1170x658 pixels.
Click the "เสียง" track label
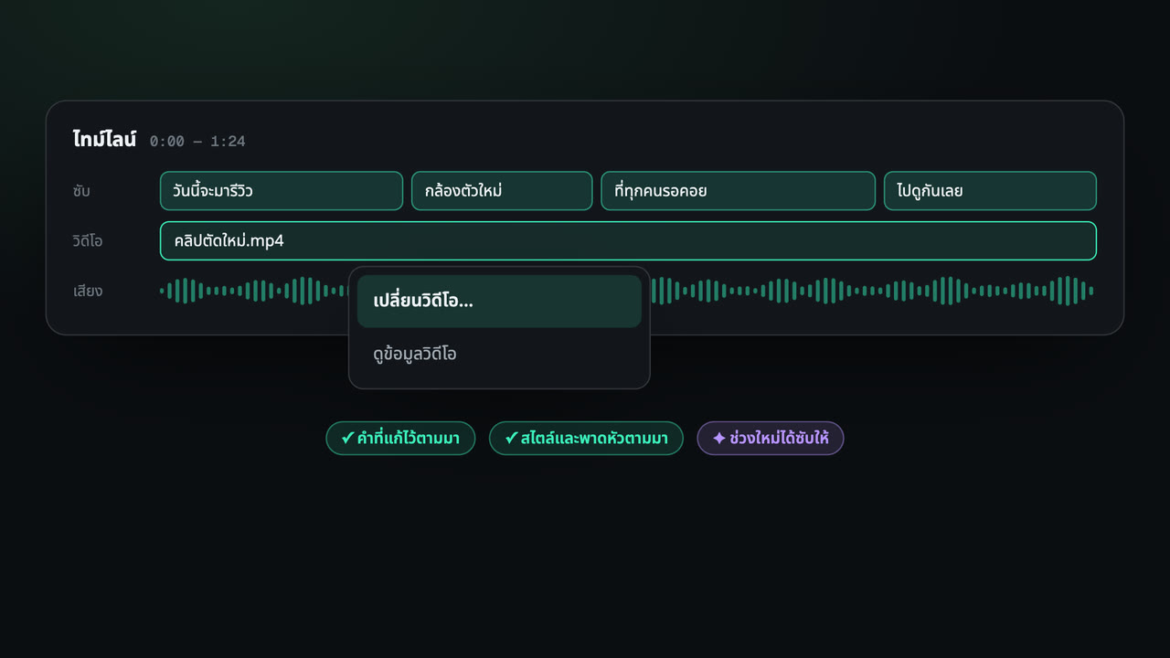tap(88, 292)
